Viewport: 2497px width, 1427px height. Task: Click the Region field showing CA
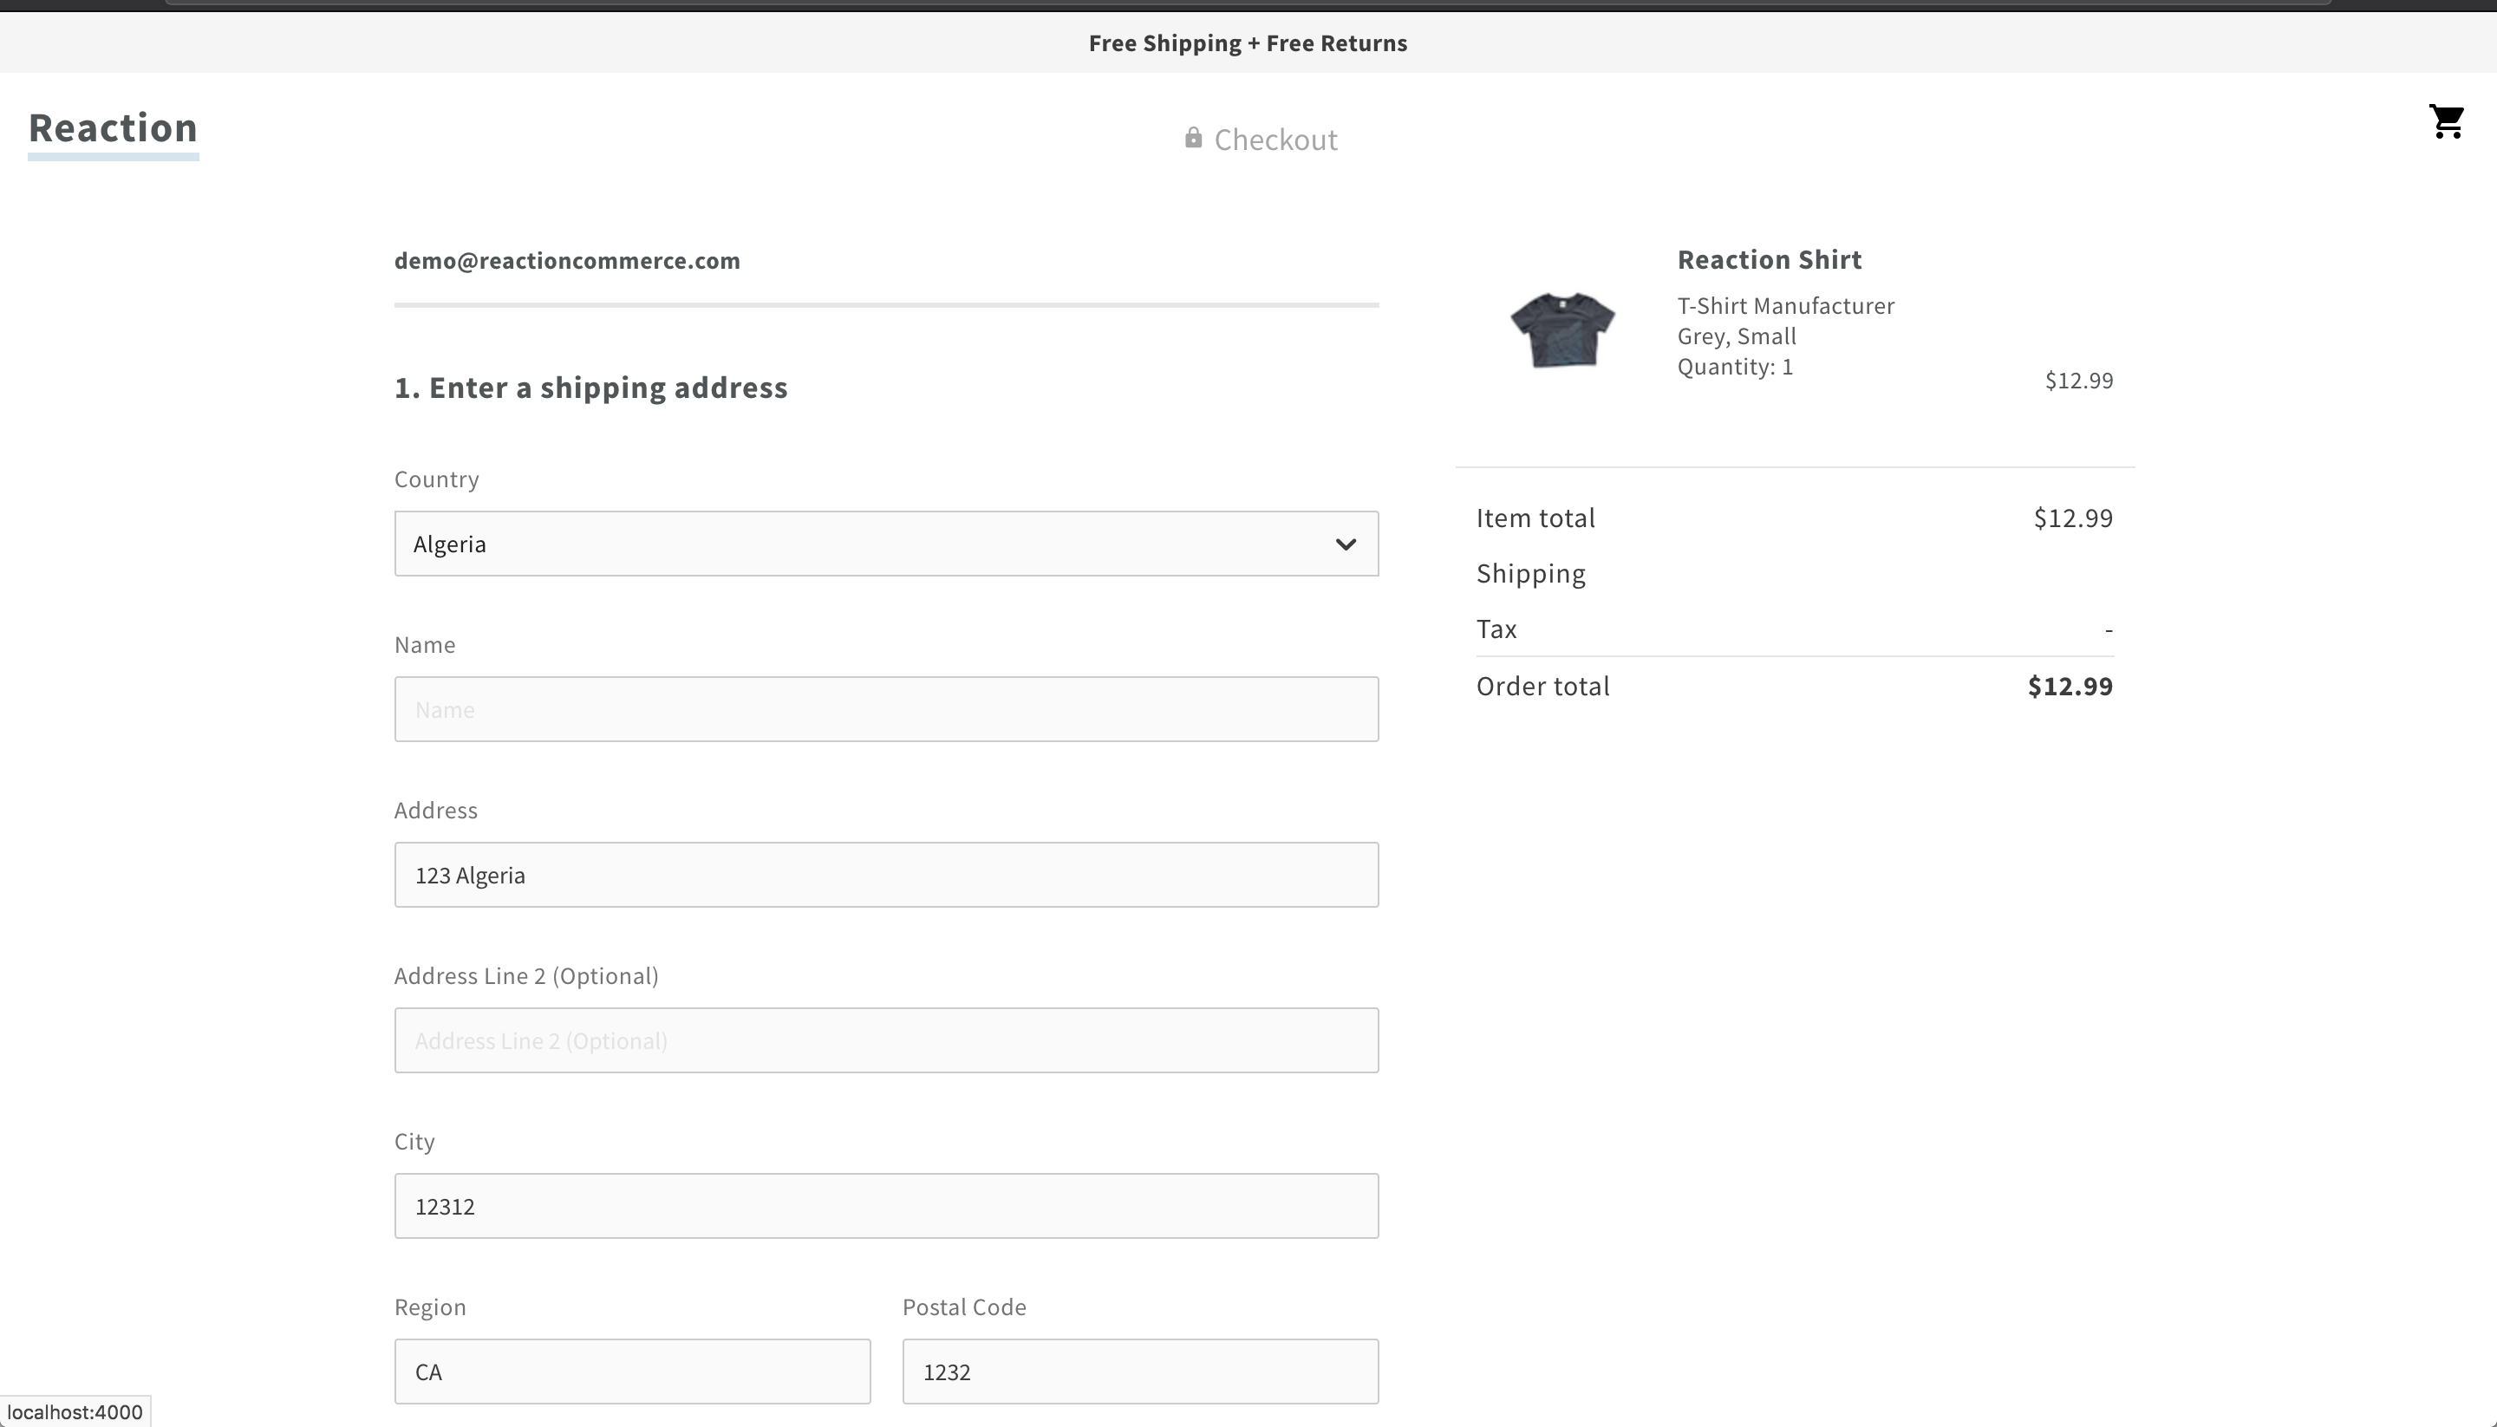[631, 1372]
